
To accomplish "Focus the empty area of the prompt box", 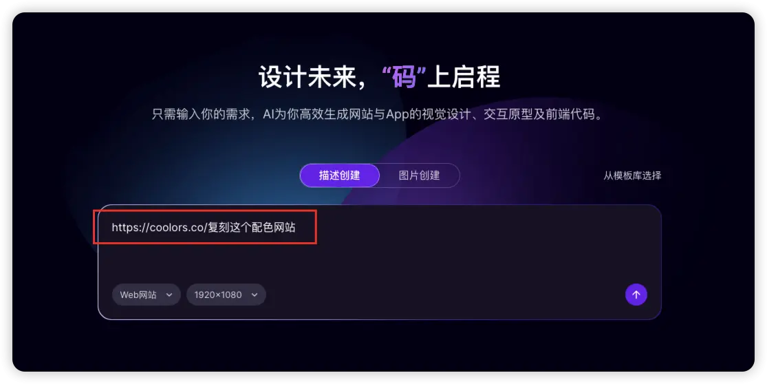I will (440, 255).
